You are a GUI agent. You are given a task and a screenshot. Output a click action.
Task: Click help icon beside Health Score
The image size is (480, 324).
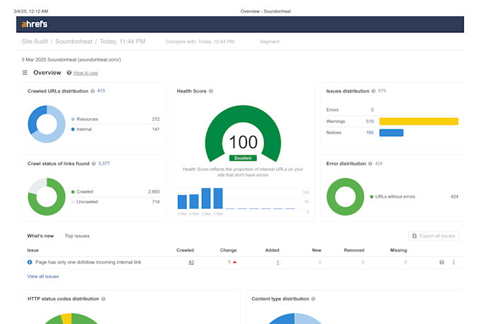(211, 91)
